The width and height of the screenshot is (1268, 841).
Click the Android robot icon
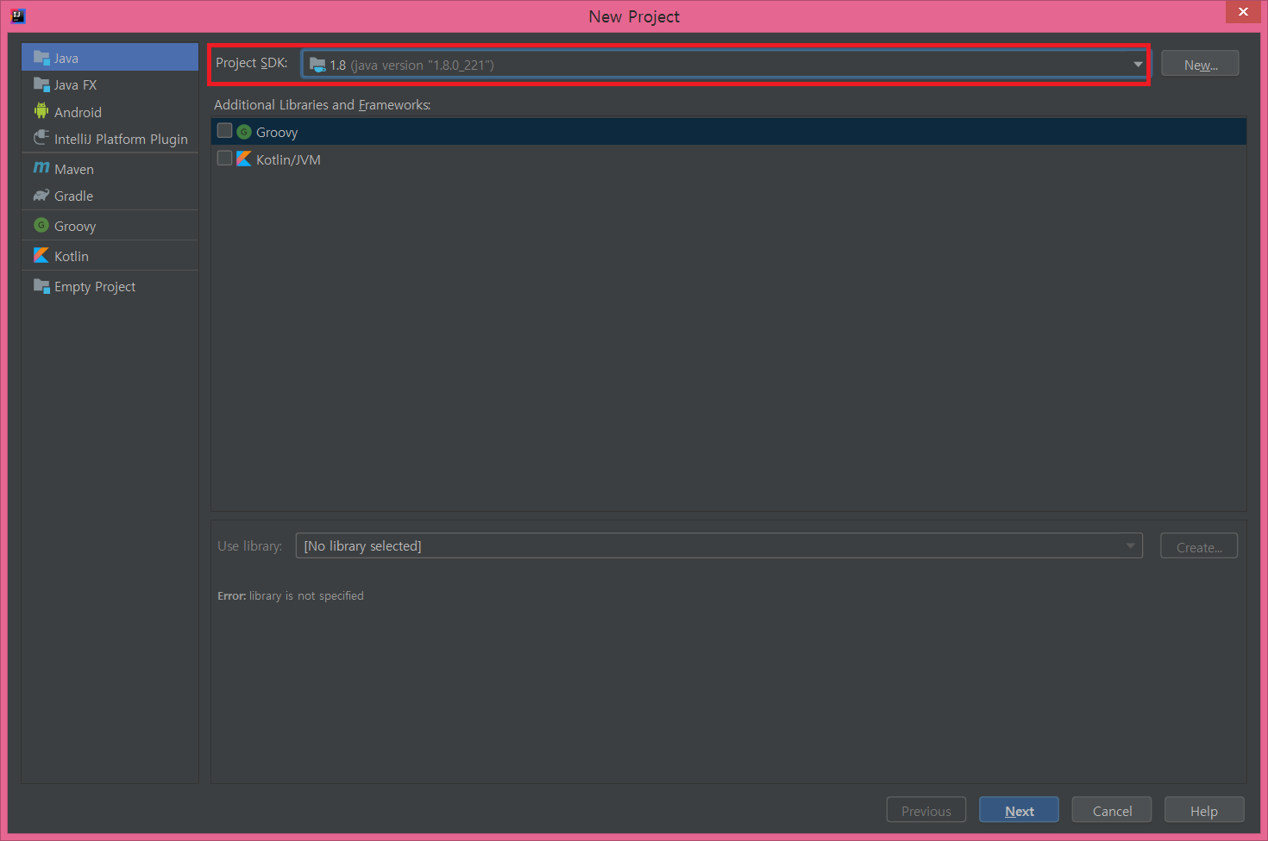coord(41,110)
